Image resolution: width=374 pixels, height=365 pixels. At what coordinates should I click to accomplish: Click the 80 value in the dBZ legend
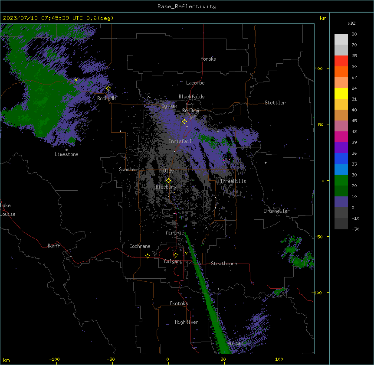click(354, 34)
